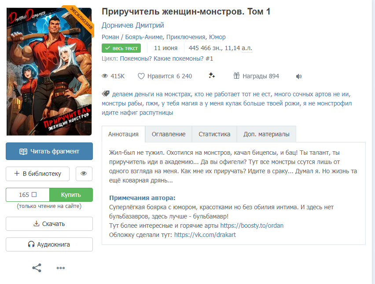Image resolution: width=375 pixels, height=284 pixels.
Task: Switch to the Оглавление tab
Action: pos(169,134)
